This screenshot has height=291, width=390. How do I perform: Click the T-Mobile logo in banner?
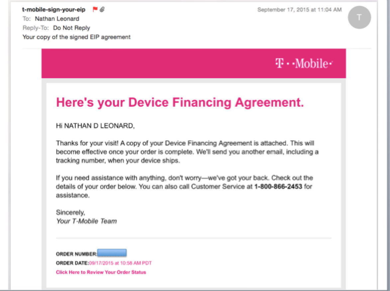click(x=304, y=64)
